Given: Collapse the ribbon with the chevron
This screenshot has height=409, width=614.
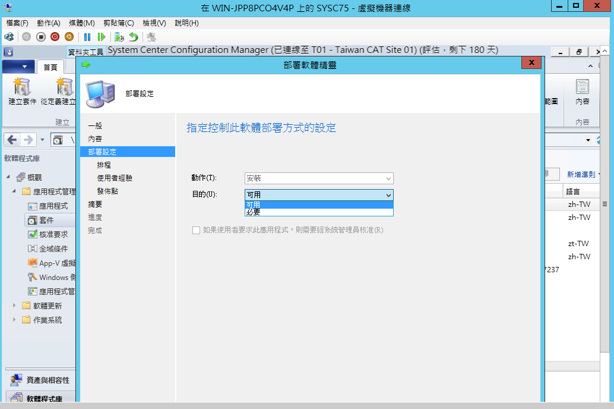Looking at the screenshot, I should 590,66.
